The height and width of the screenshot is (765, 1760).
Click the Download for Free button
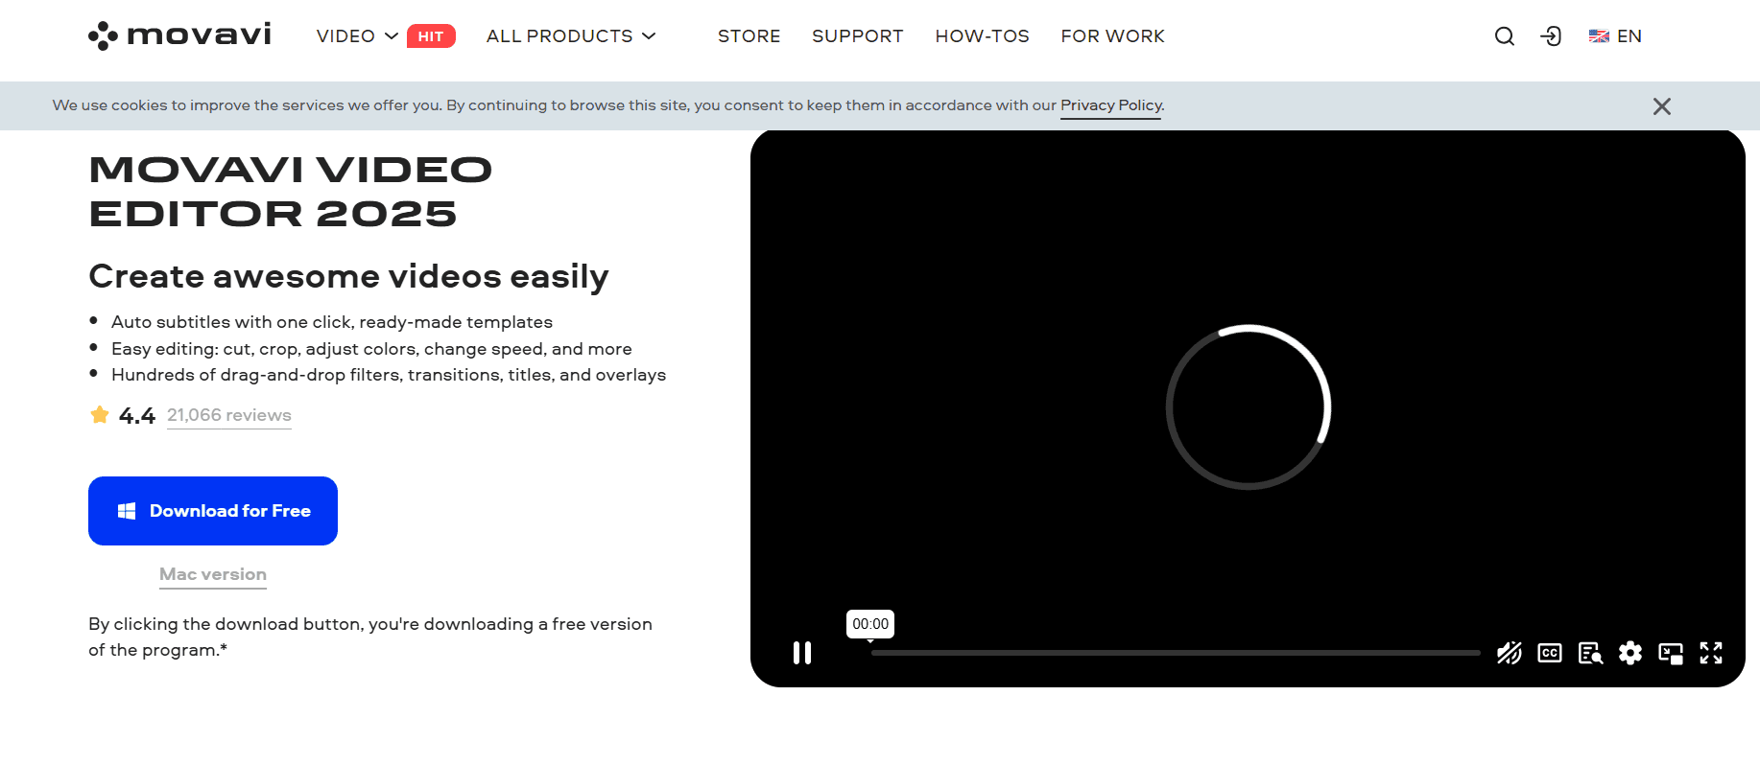tap(213, 511)
